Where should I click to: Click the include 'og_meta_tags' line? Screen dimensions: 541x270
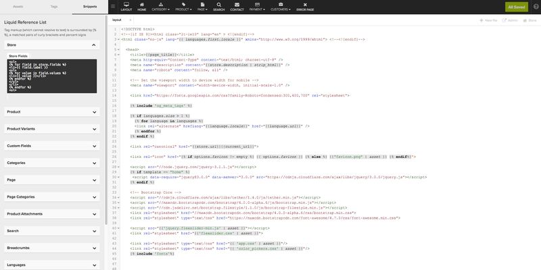click(161, 106)
